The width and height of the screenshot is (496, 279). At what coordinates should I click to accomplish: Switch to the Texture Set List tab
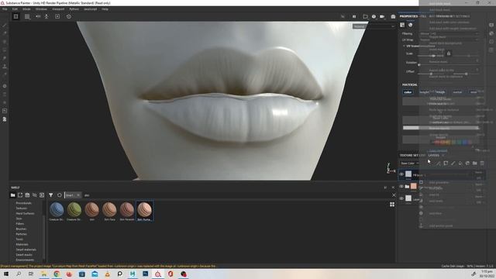(412, 155)
